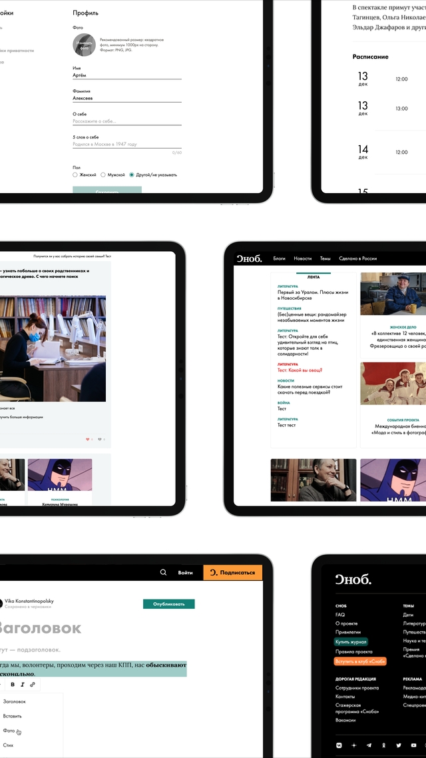426x758 pixels.
Task: Open the Batman thumbnail in news grid
Action: click(393, 480)
